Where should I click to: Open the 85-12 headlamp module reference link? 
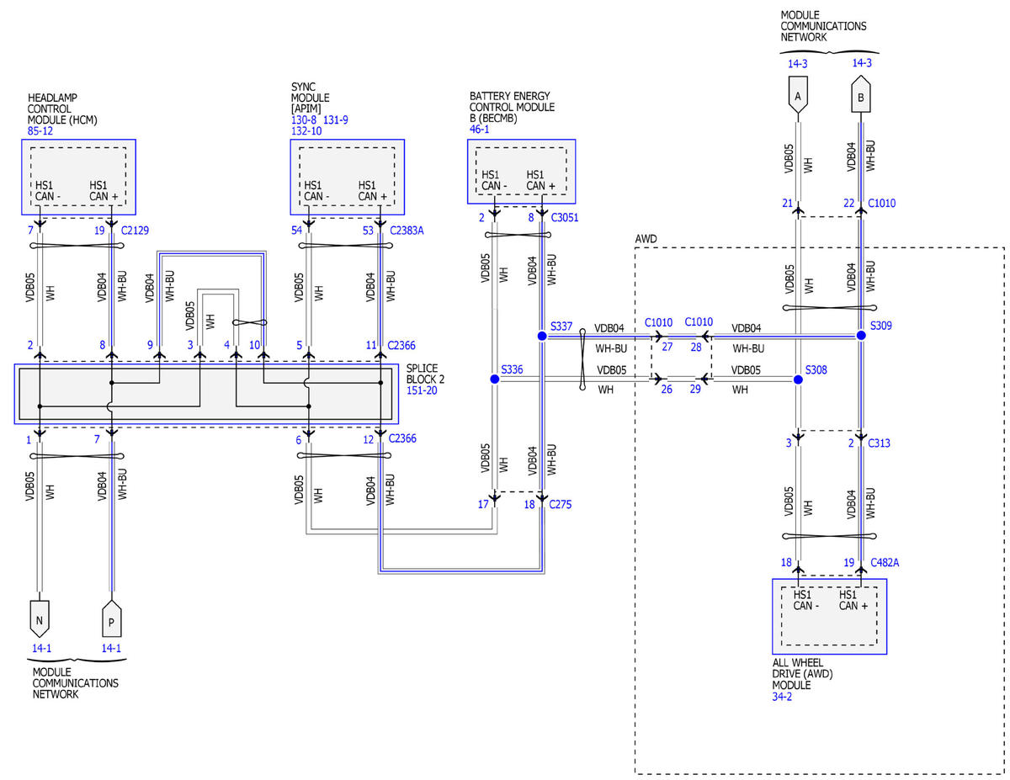click(40, 131)
